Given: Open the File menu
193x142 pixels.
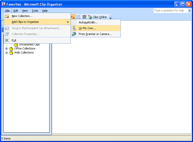Looking at the screenshot, I should 7,11.
